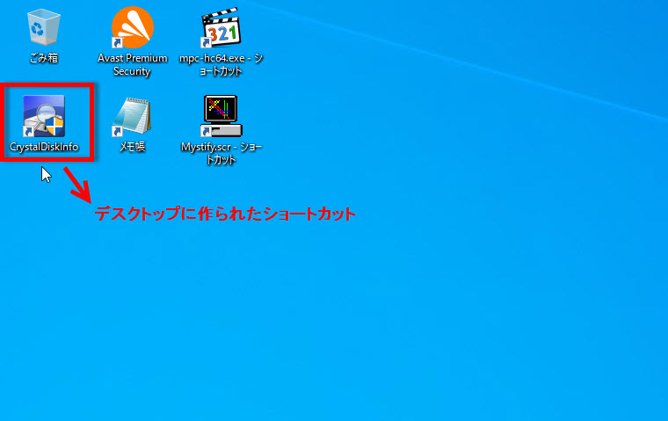The image size is (668, 421).
Task: Click the ごみ箱 text label
Action: point(42,59)
